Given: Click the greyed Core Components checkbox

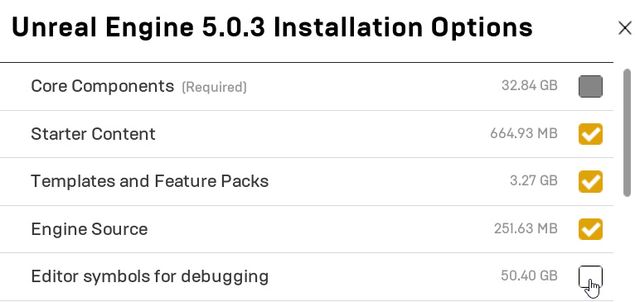Looking at the screenshot, I should [x=590, y=87].
